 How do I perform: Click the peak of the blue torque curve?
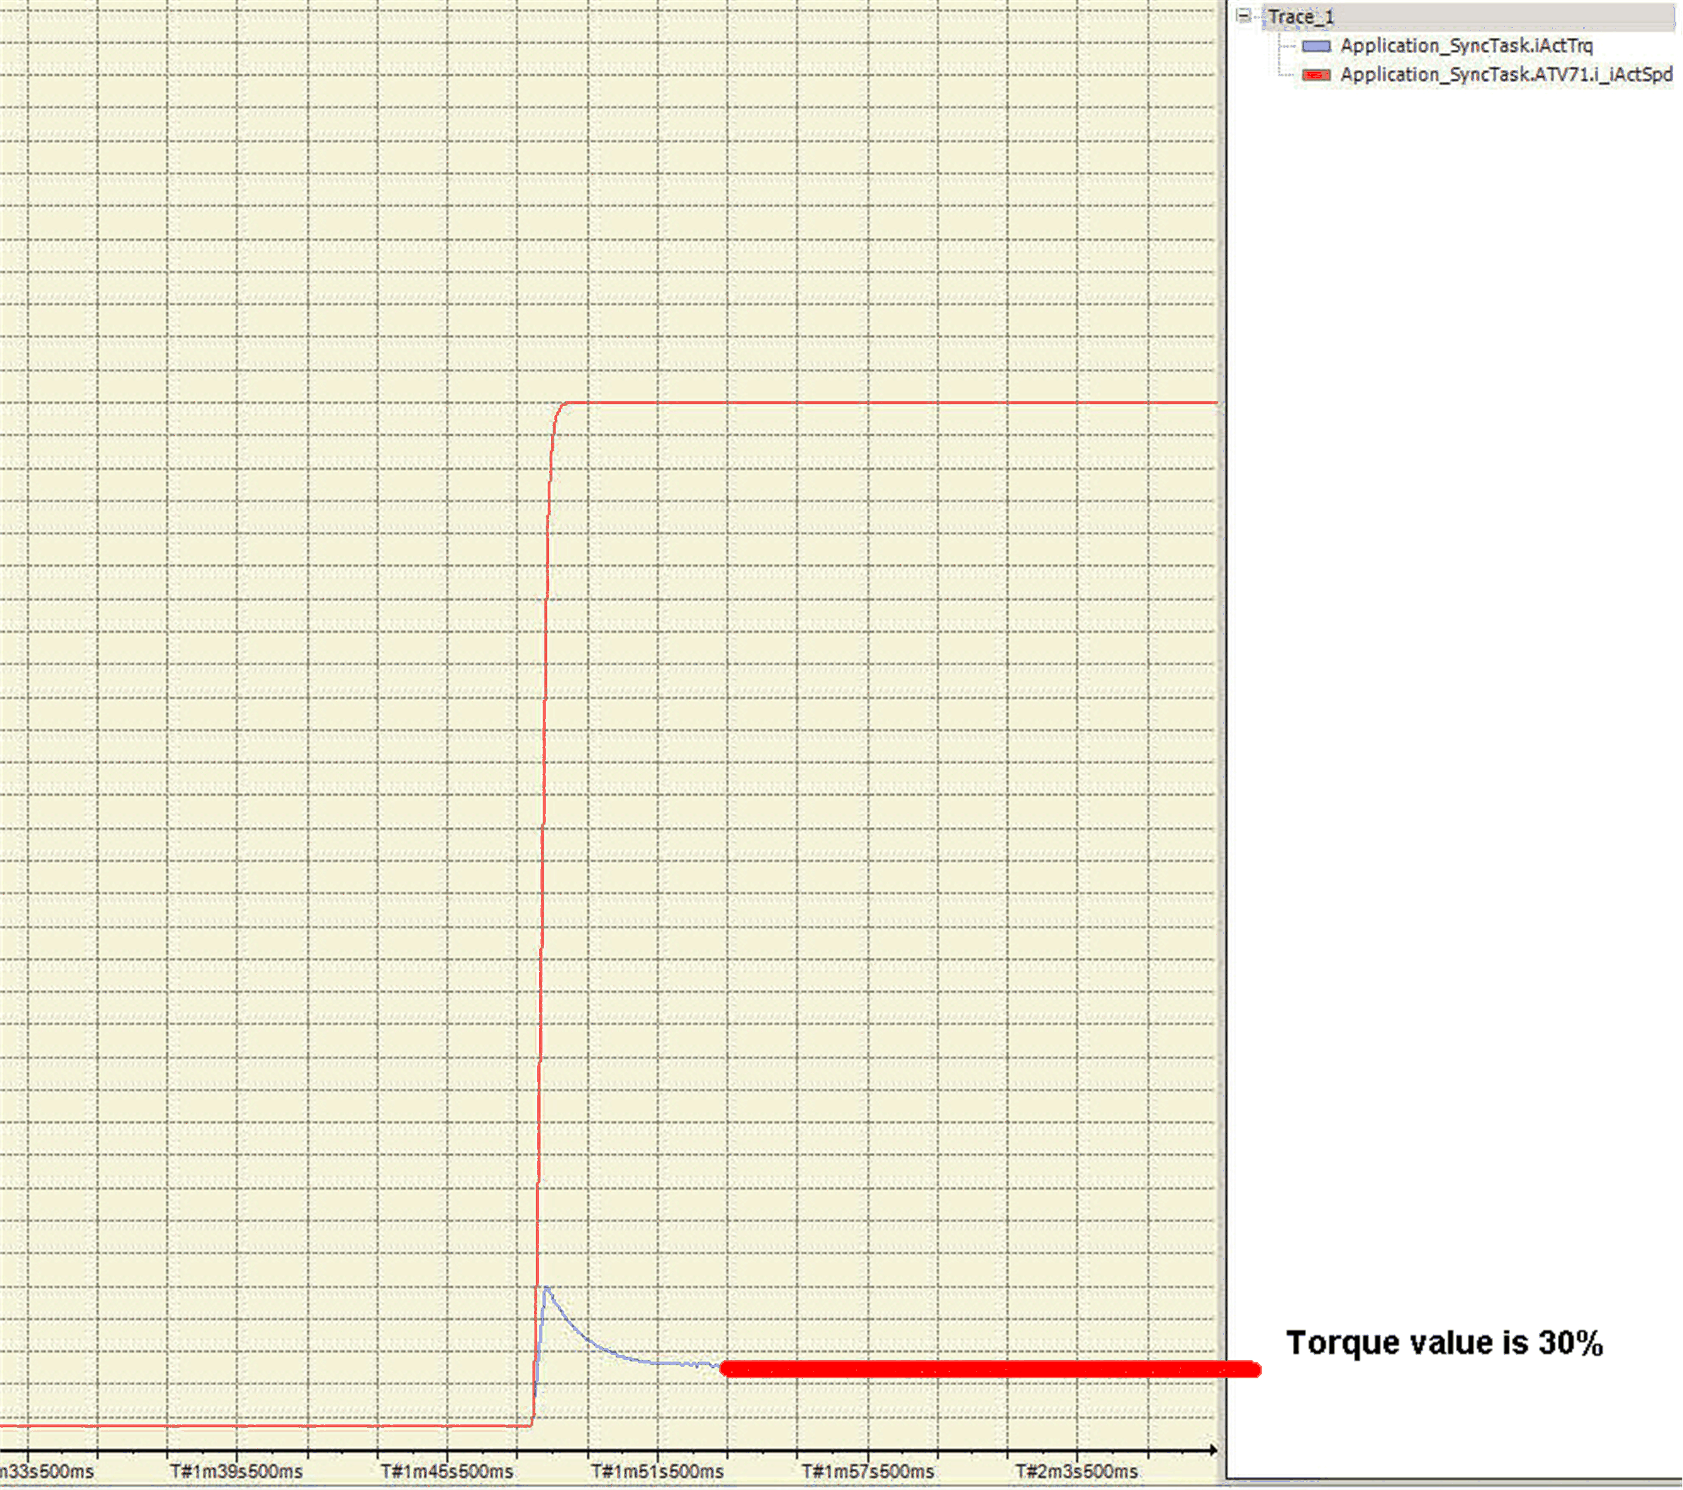(x=546, y=1288)
